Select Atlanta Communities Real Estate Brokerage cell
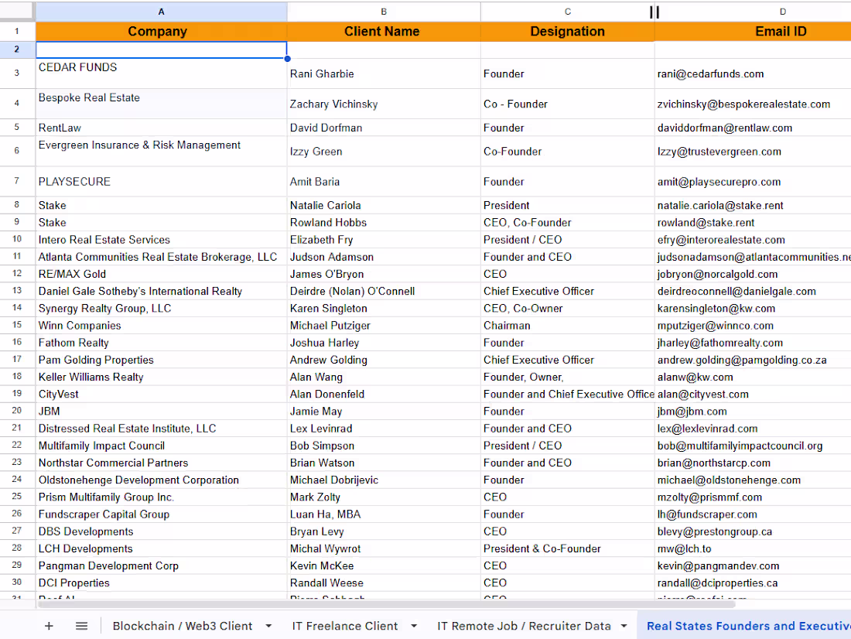This screenshot has height=639, width=851. [161, 257]
